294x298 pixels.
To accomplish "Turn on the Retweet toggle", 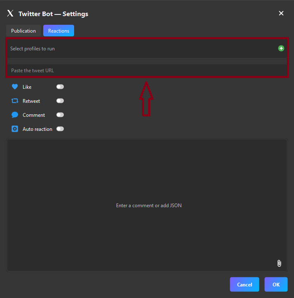I will click(x=60, y=101).
